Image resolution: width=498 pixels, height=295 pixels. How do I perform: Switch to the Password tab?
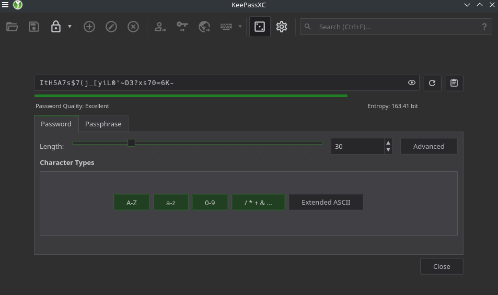(x=56, y=124)
